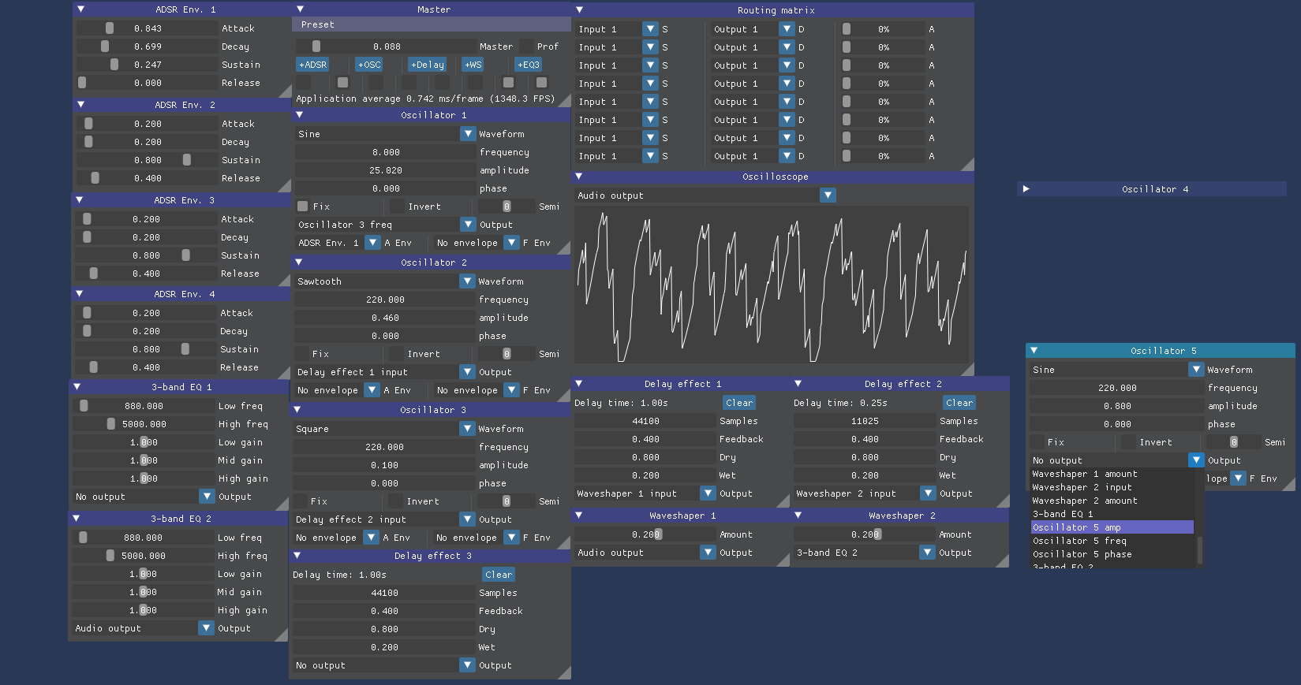Collapse the Oscillator 5 window triangle
This screenshot has width=1301, height=685.
coord(1034,350)
